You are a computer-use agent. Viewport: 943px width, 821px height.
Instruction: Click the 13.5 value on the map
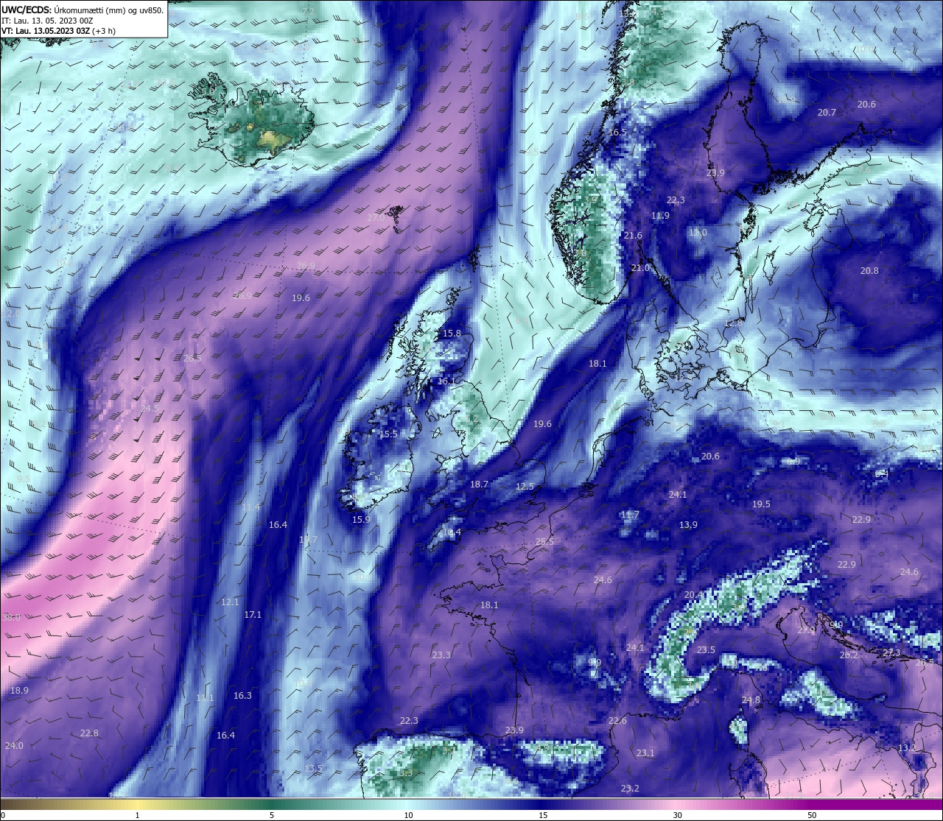coord(313,768)
